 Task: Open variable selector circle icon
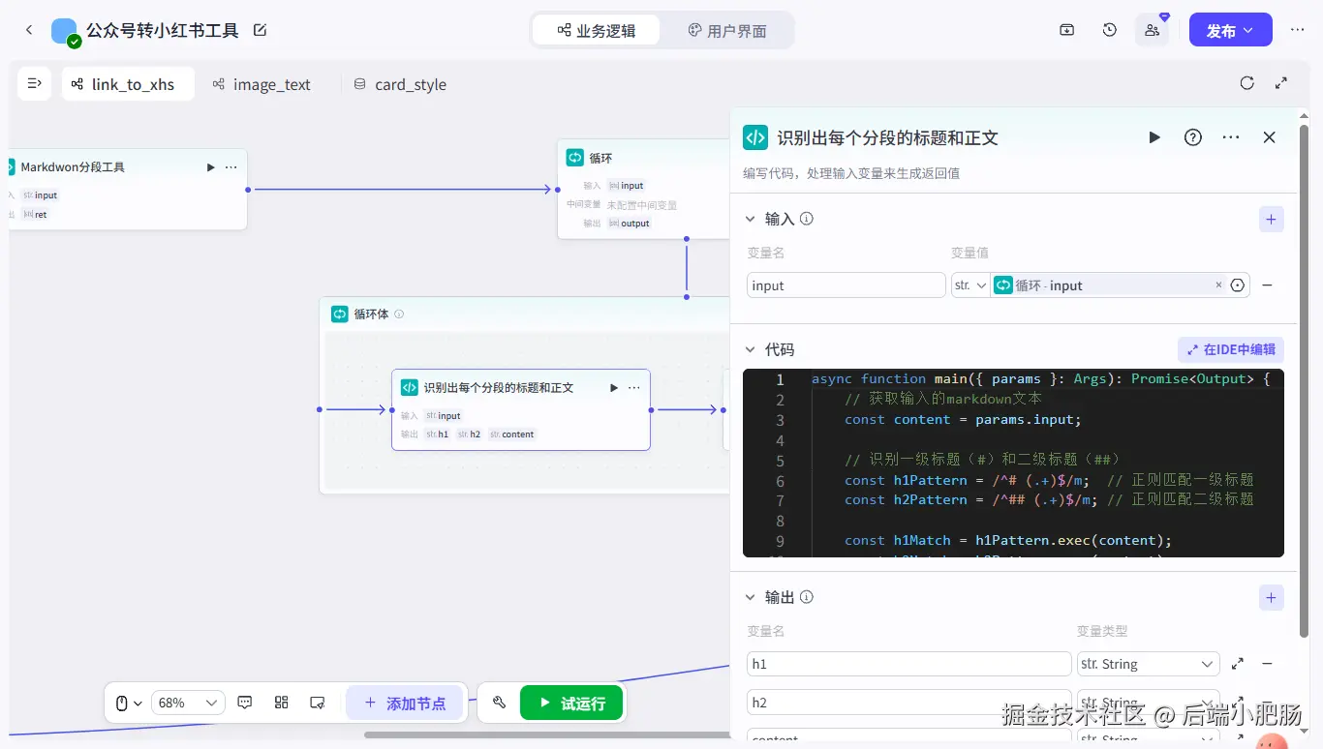click(1237, 285)
